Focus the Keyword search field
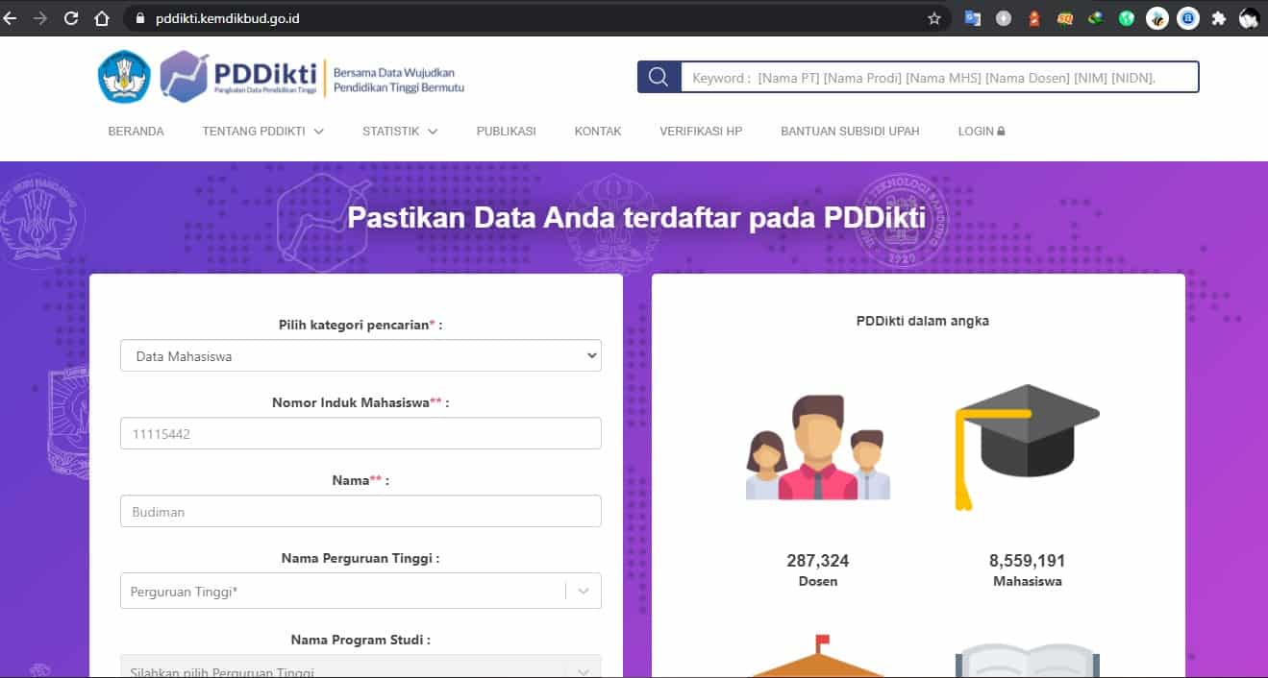Screen dimensions: 1268x678 coord(939,77)
